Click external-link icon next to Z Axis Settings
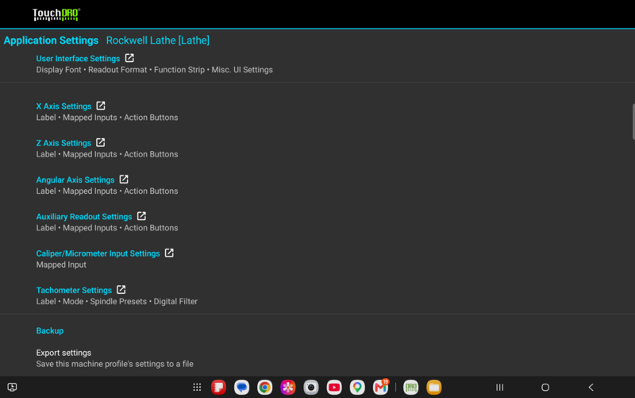This screenshot has height=398, width=635. 101,143
